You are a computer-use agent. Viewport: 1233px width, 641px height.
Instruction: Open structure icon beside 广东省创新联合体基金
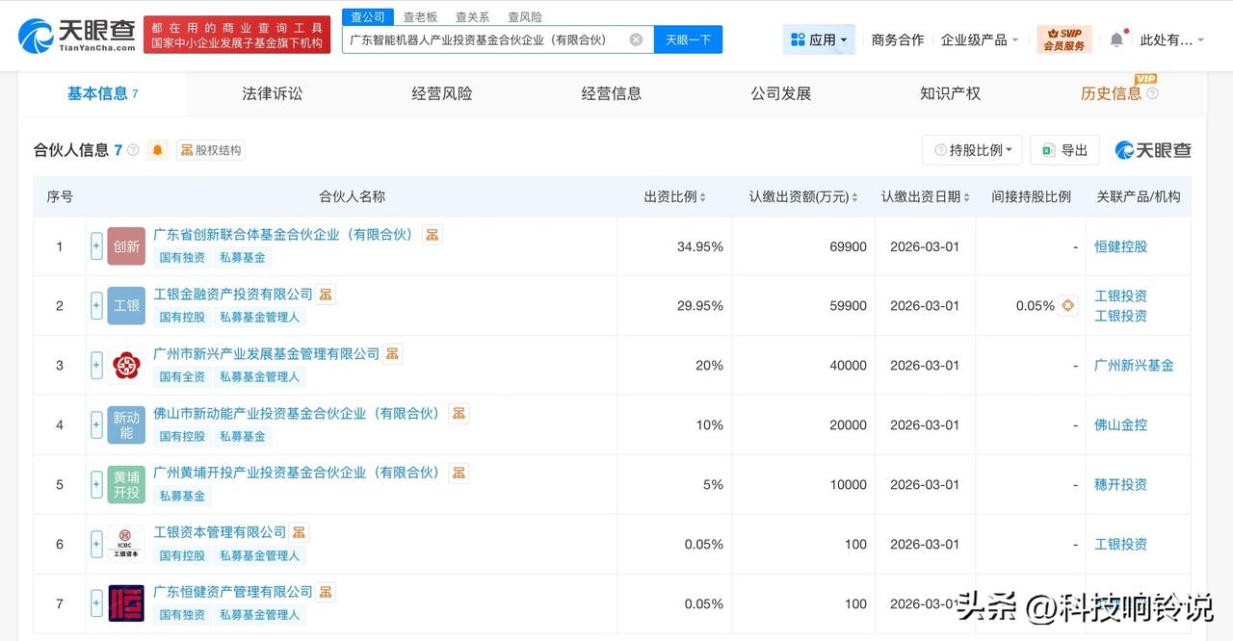click(433, 235)
